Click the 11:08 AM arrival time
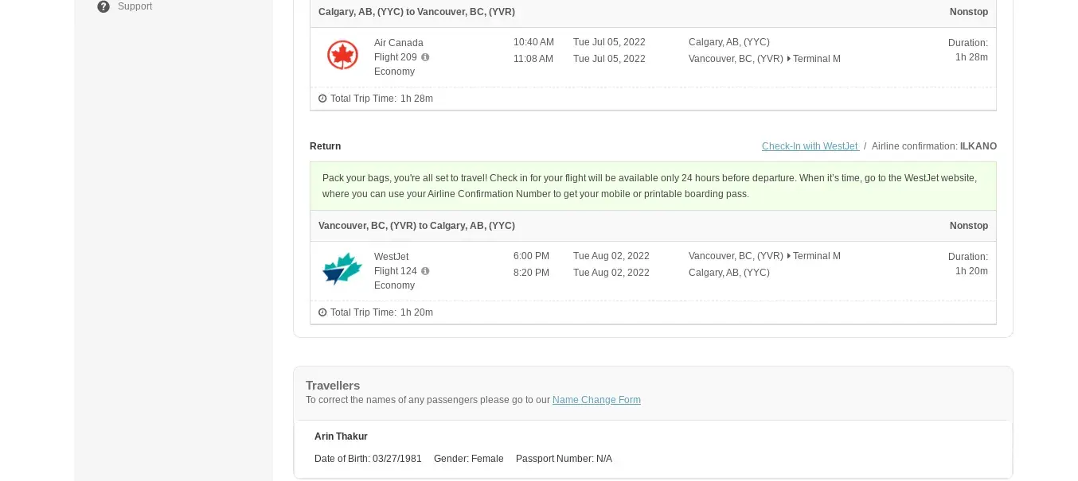 coord(533,59)
